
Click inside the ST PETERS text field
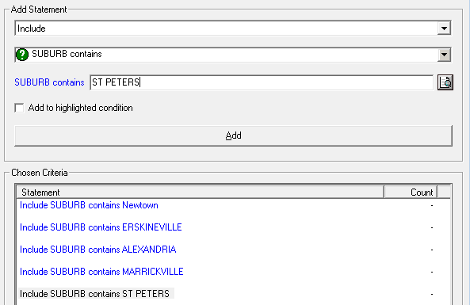point(262,82)
